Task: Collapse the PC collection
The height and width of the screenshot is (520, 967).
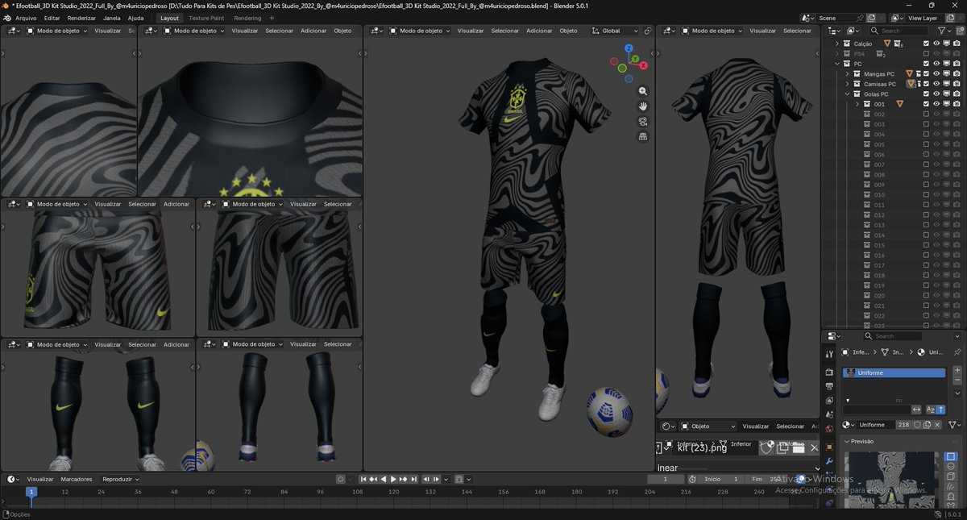Action: click(x=837, y=64)
